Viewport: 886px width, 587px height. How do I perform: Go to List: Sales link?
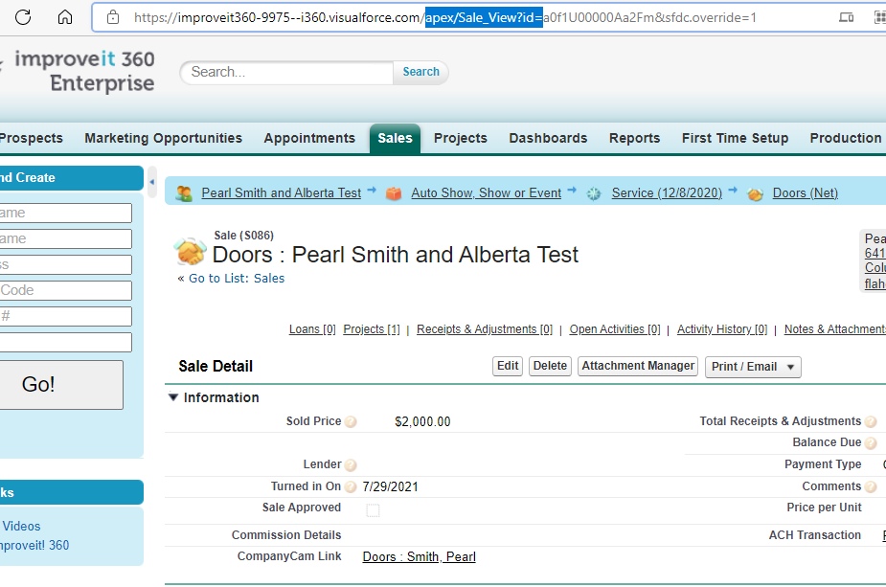tap(237, 279)
